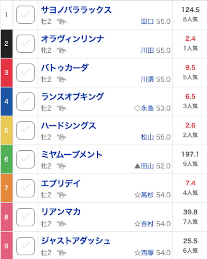Open jockey 永島 profile link
This screenshot has height=259, width=207.
[x=147, y=108]
